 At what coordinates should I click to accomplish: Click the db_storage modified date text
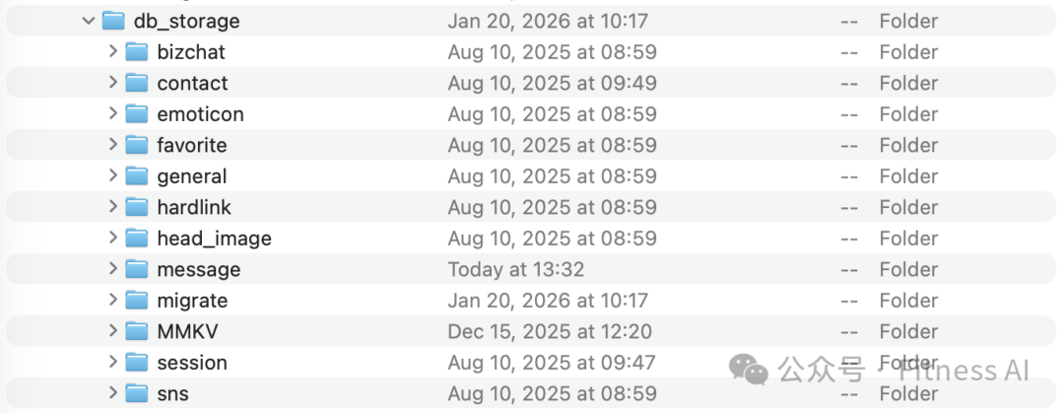(548, 21)
